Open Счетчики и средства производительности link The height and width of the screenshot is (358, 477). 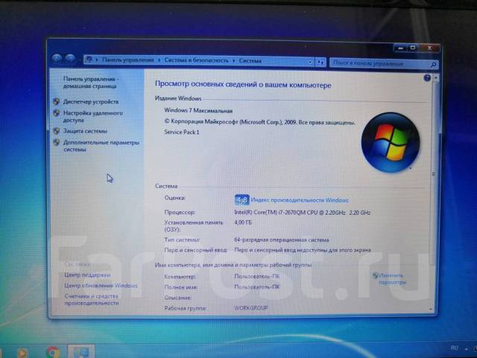coord(92,300)
